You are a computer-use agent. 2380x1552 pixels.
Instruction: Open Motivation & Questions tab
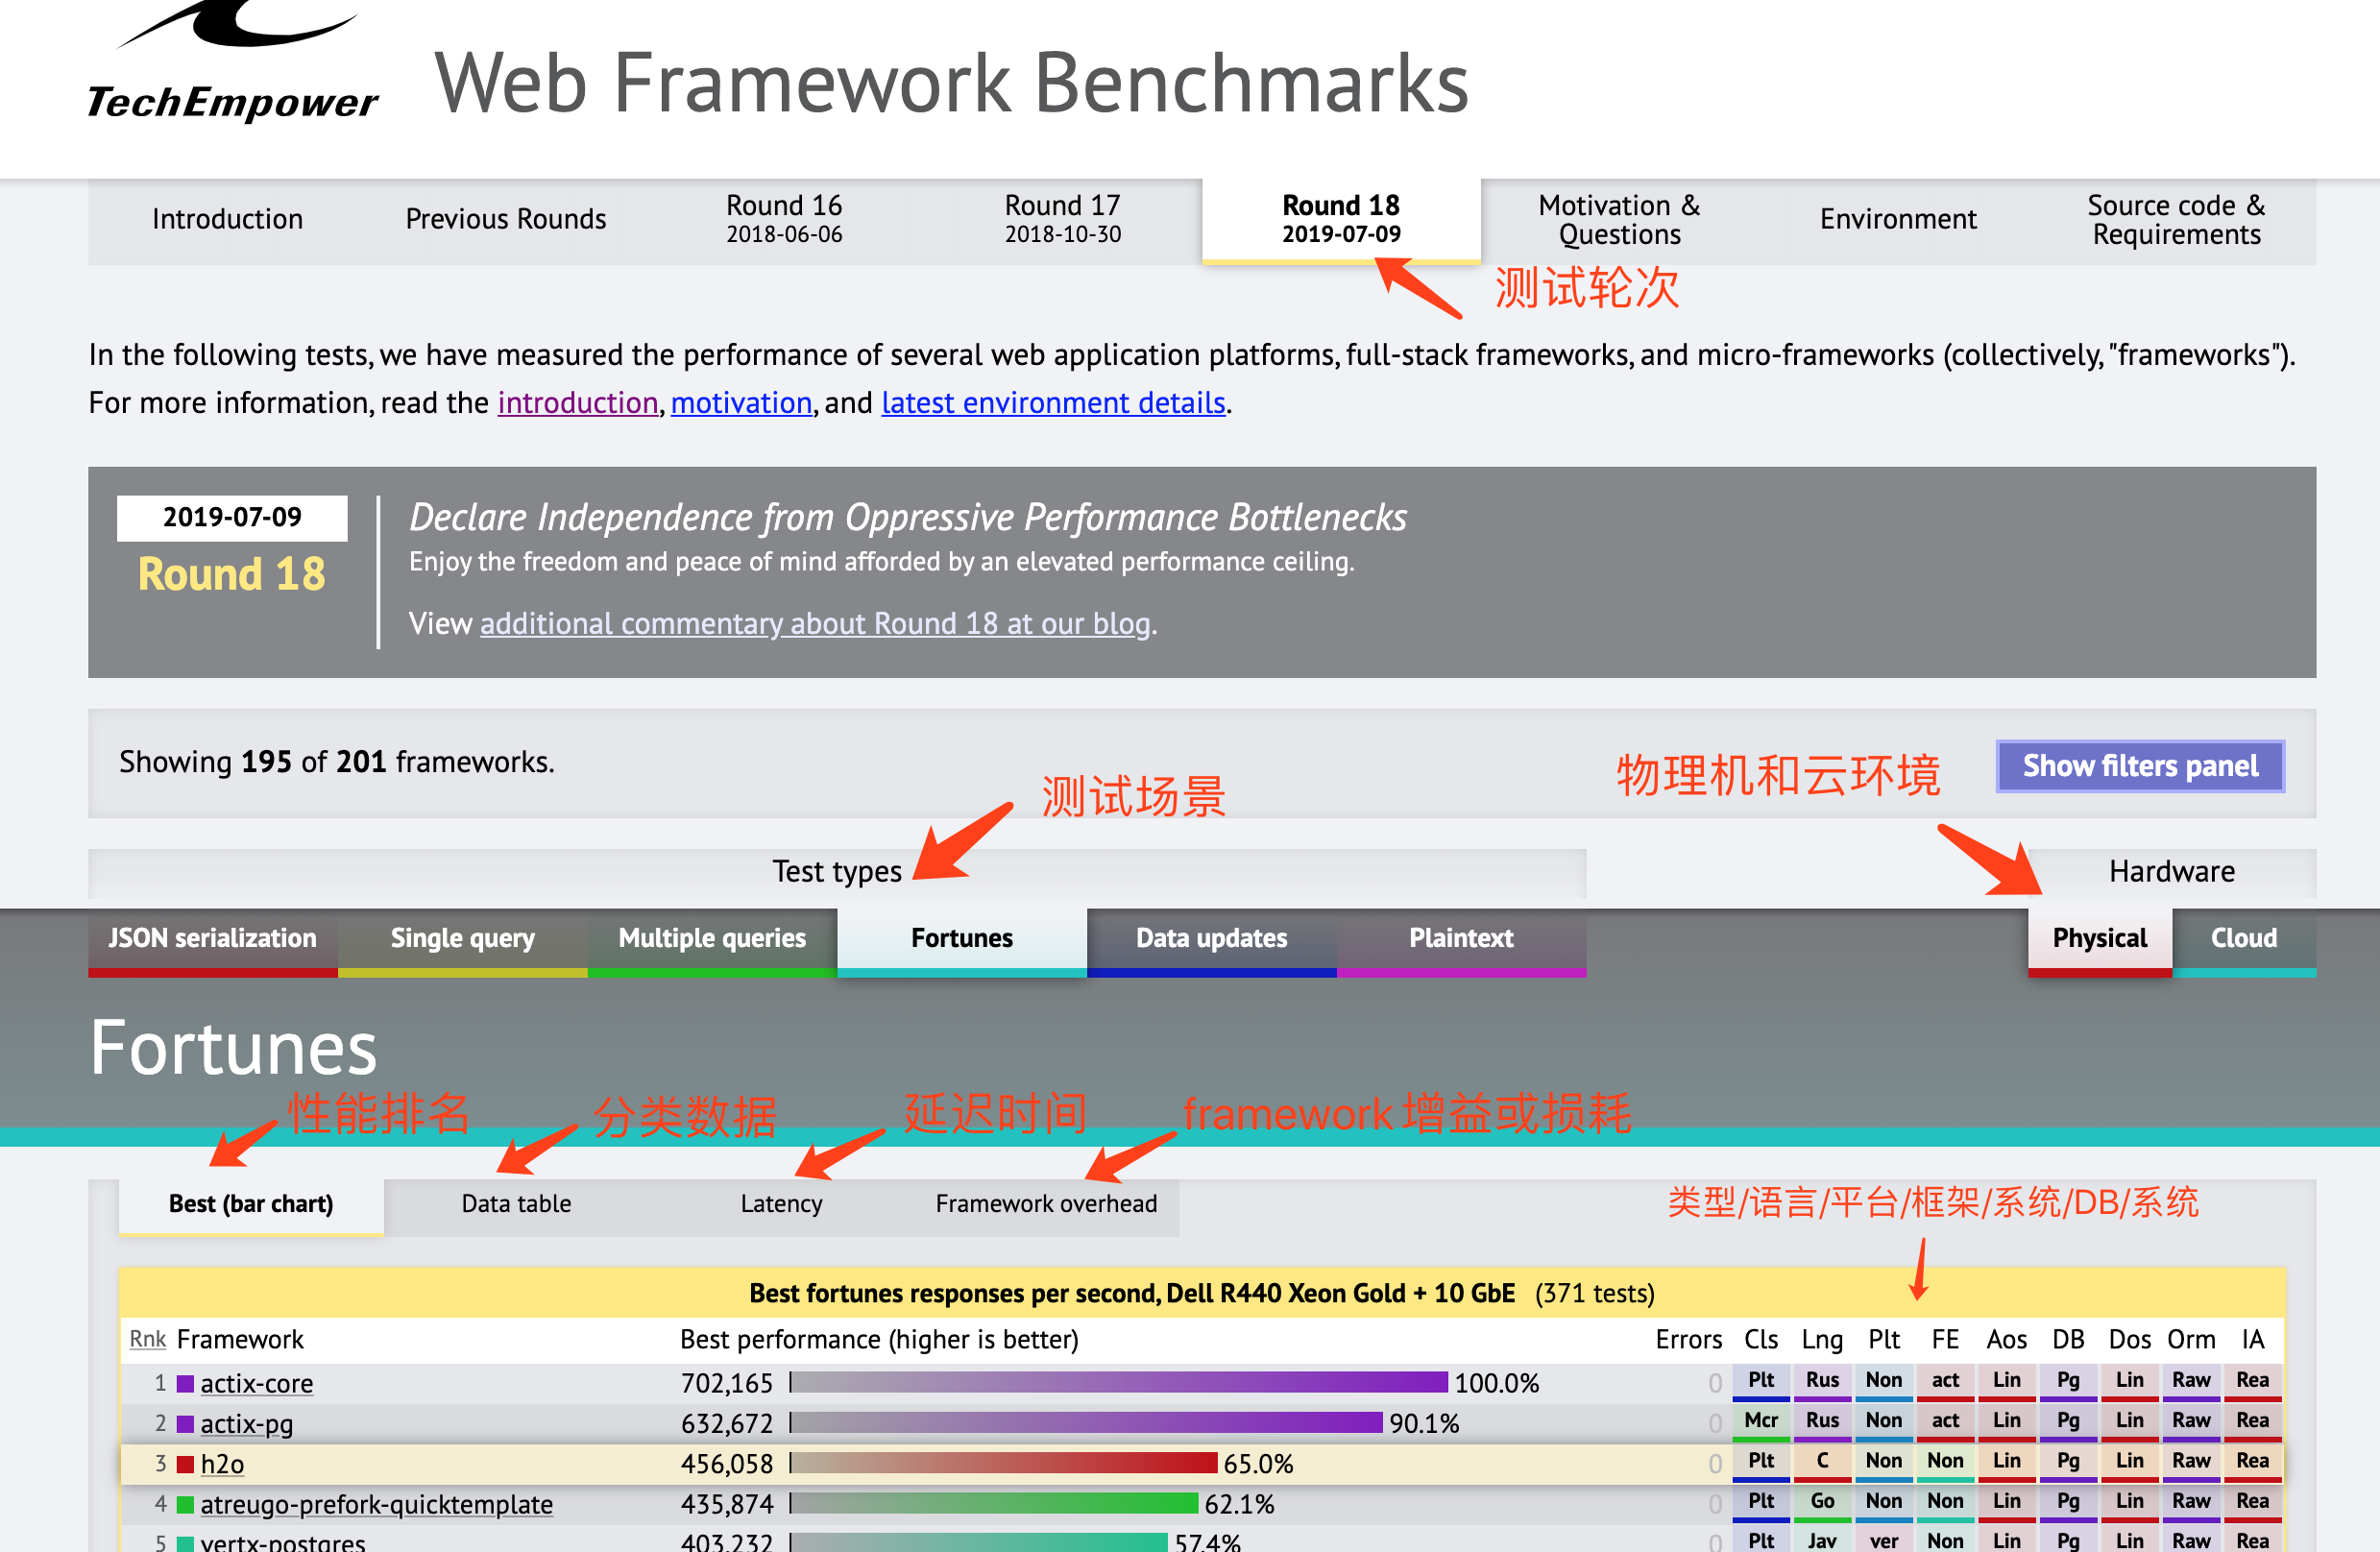(1619, 220)
